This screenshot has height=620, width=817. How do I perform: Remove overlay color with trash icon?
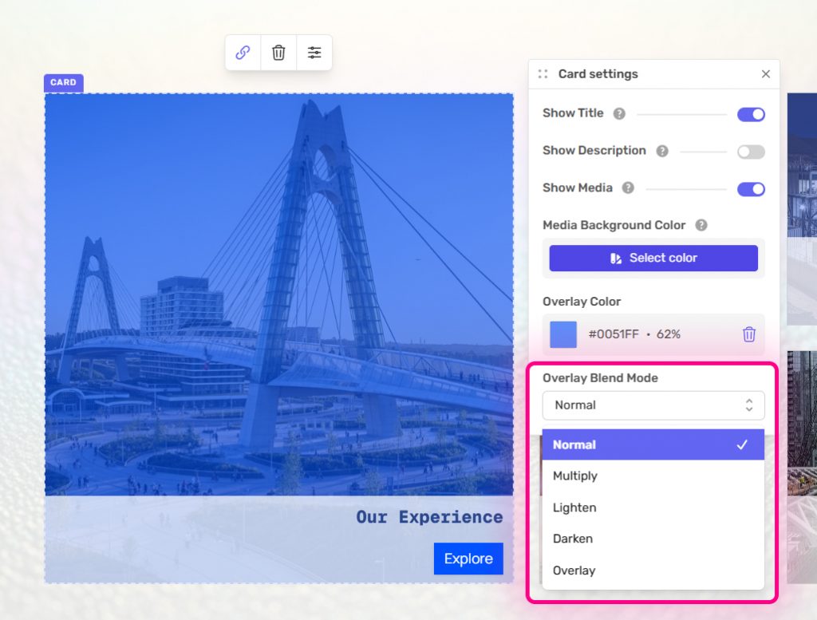(x=748, y=334)
